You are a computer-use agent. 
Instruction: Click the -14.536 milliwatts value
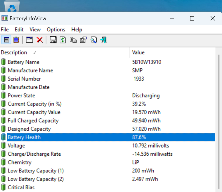[x=152, y=154]
